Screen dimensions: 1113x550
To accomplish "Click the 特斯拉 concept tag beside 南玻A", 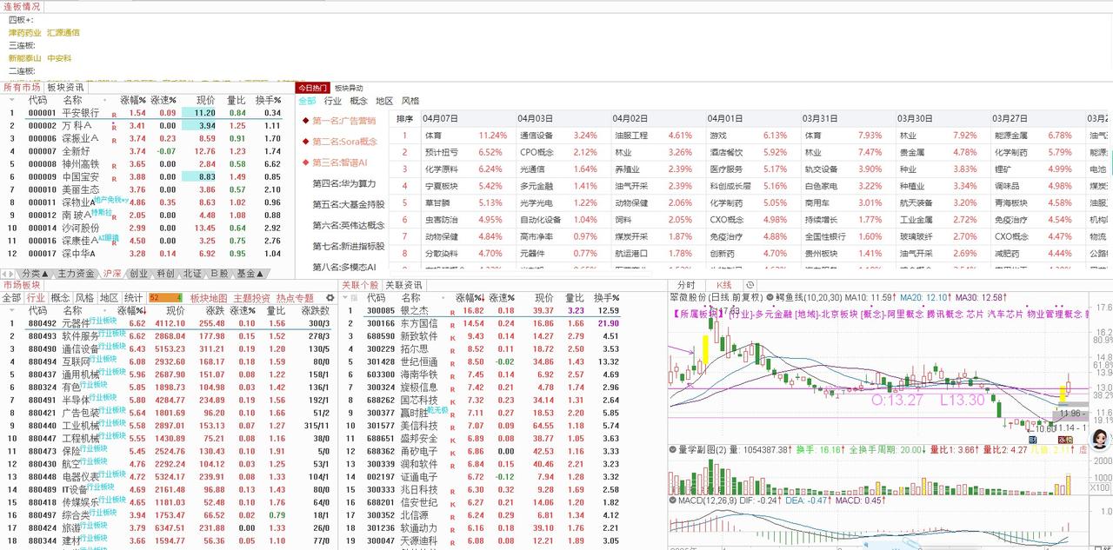I will click(102, 213).
